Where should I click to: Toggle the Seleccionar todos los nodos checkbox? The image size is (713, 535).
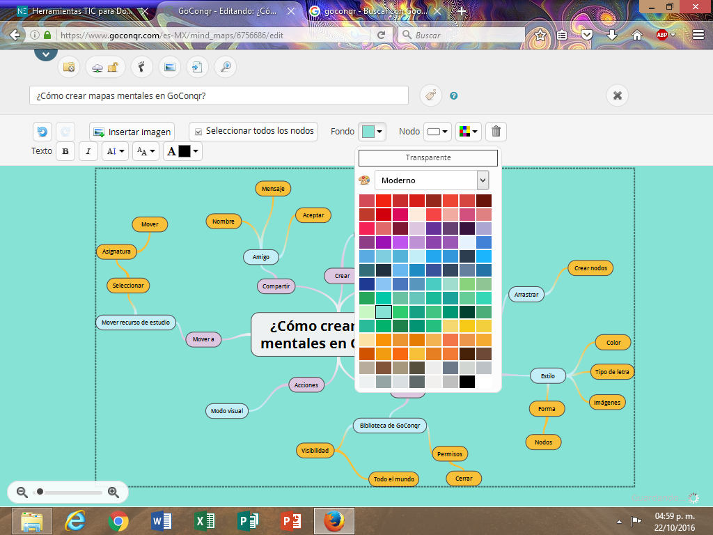[198, 131]
